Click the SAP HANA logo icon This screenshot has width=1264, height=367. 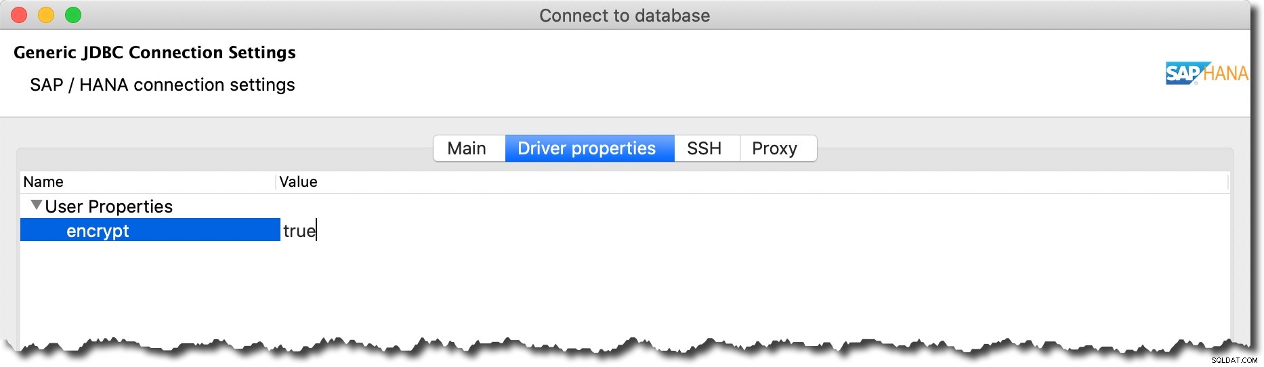click(1206, 73)
